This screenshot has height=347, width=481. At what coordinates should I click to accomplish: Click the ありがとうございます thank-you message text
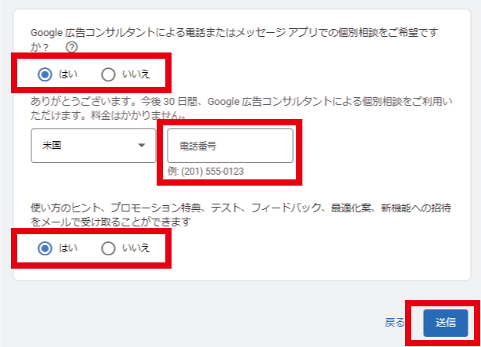[x=241, y=108]
